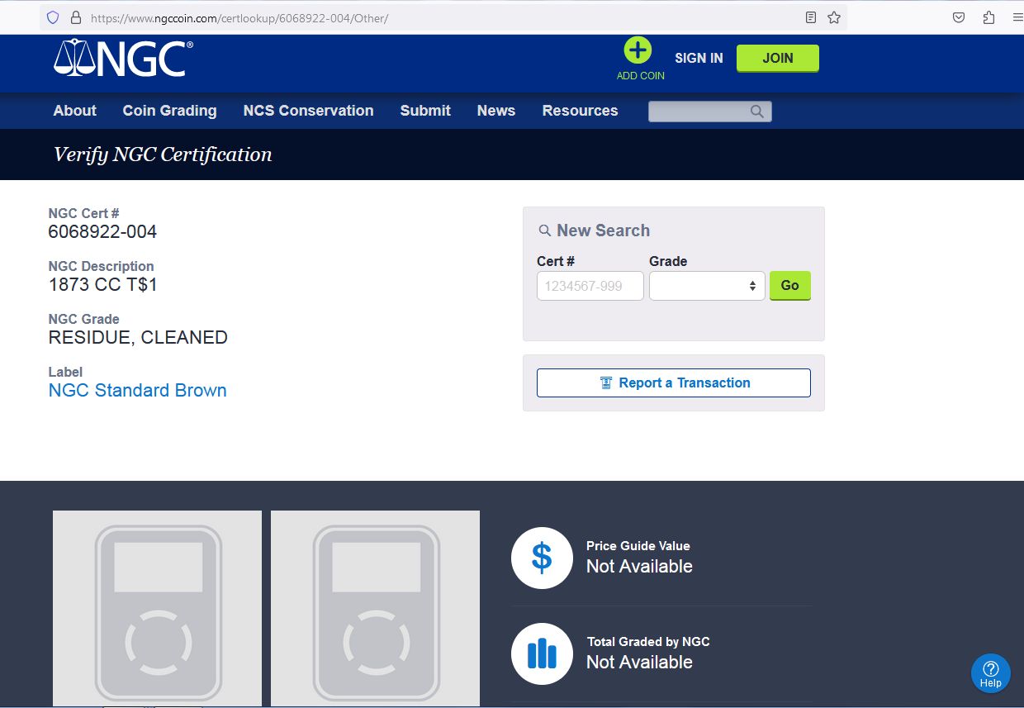The height and width of the screenshot is (708, 1024).
Task: Bookmark this page with the star icon
Action: coord(834,17)
